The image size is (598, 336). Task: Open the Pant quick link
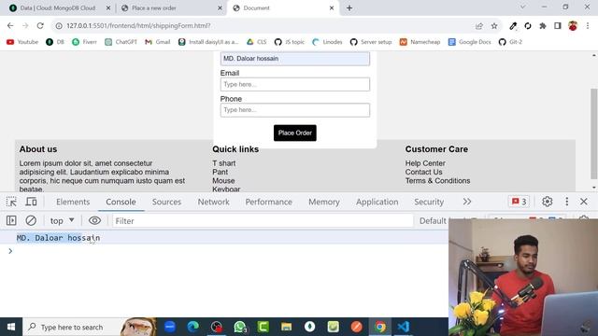221,172
